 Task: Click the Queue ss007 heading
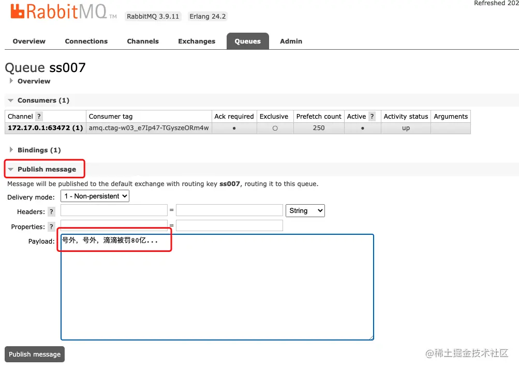tap(46, 68)
